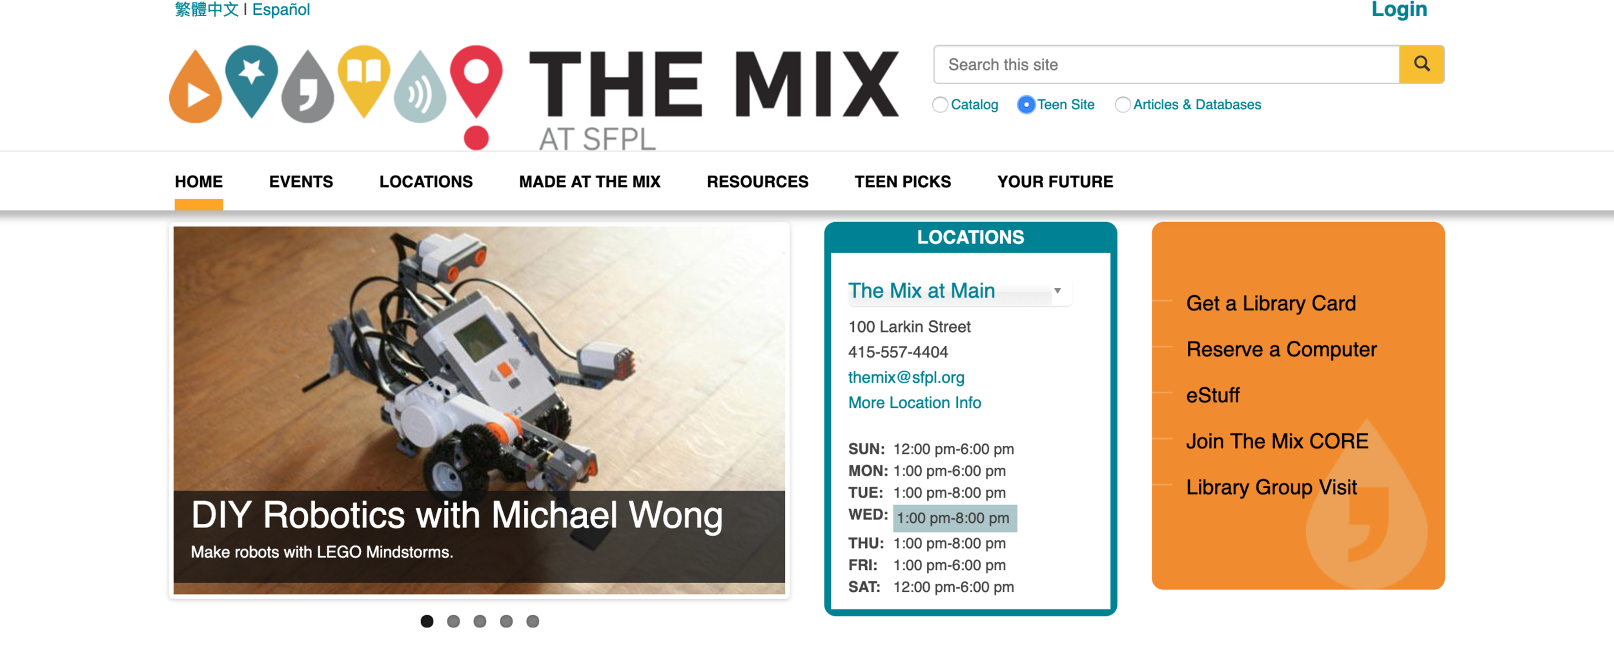Click the yellow open-book pin icon

(x=364, y=81)
